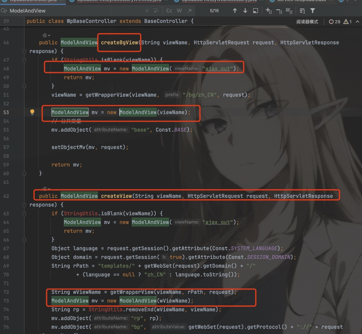Insert a new line in search field
Image resolution: width=362 pixels, height=334 pixels.
pos(156,11)
